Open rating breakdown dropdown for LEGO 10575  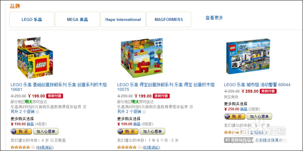140,147
